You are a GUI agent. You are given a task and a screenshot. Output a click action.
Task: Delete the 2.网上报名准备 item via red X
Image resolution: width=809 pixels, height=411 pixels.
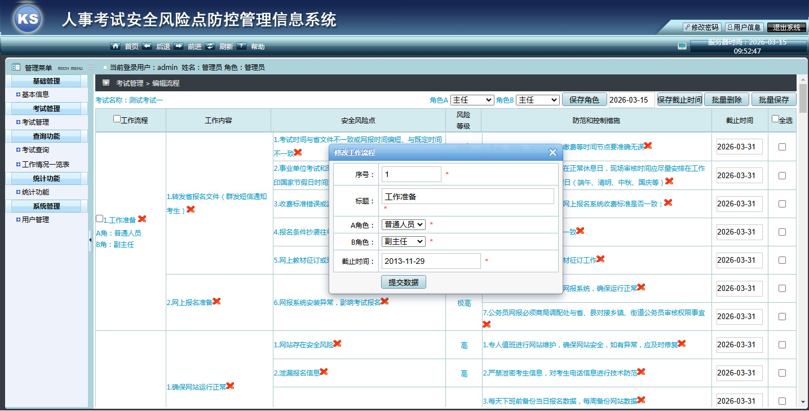(x=216, y=302)
